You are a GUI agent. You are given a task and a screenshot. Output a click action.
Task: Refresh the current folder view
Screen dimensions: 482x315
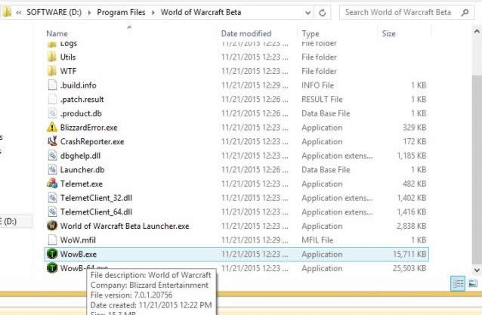[x=323, y=13]
